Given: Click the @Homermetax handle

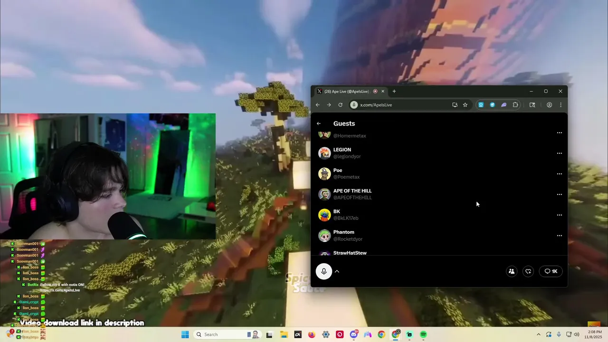Looking at the screenshot, I should tap(350, 136).
